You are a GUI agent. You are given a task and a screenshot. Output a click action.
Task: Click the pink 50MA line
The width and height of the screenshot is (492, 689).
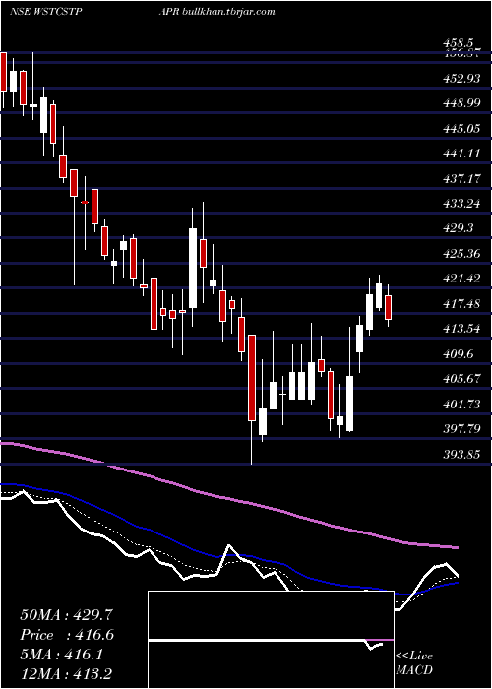228,498
